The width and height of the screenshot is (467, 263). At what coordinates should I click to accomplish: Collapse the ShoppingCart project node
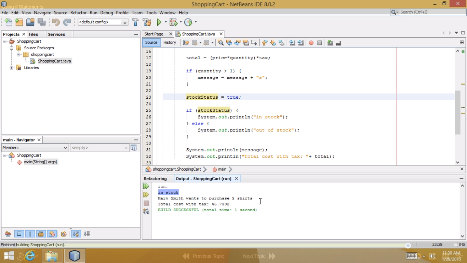pyautogui.click(x=5, y=41)
